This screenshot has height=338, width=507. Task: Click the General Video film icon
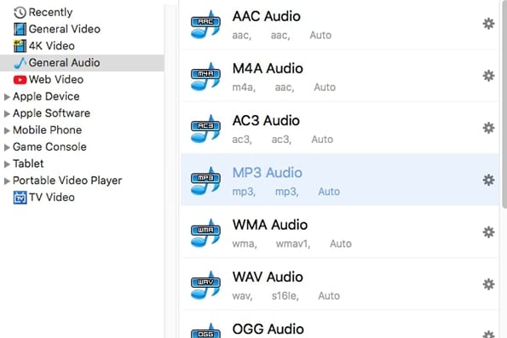(x=20, y=29)
